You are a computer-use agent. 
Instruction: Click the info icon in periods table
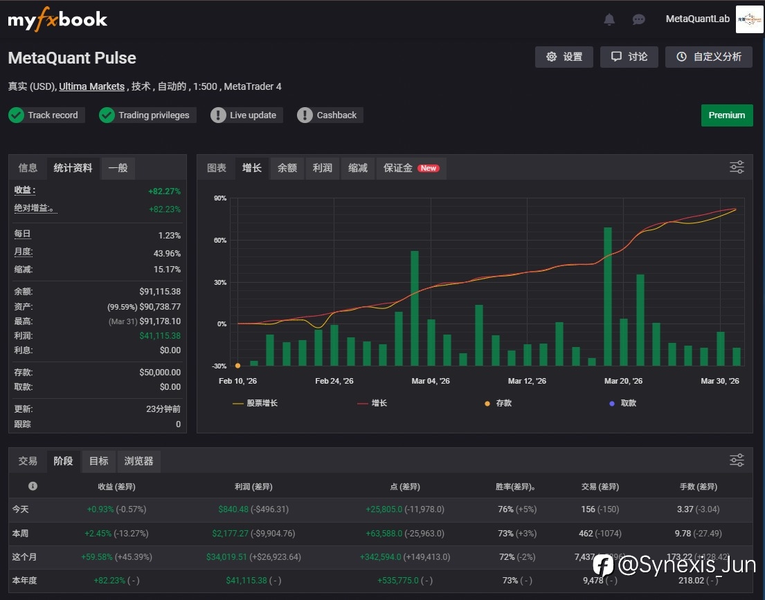(33, 486)
